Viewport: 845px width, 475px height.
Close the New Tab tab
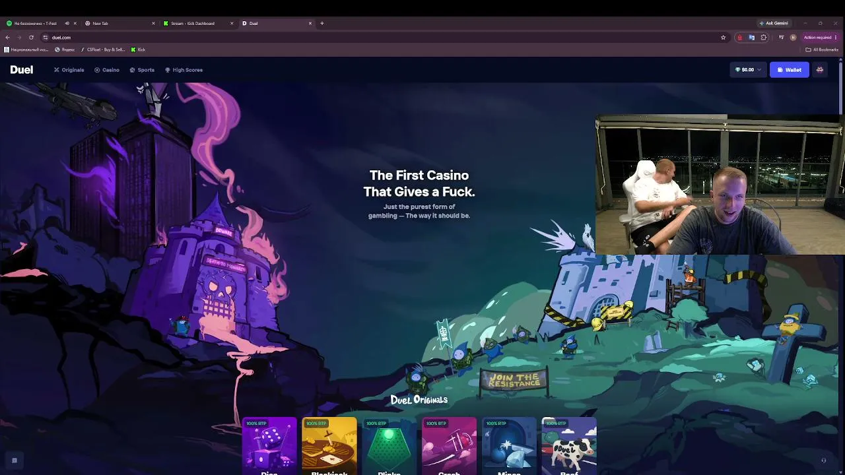(x=154, y=23)
